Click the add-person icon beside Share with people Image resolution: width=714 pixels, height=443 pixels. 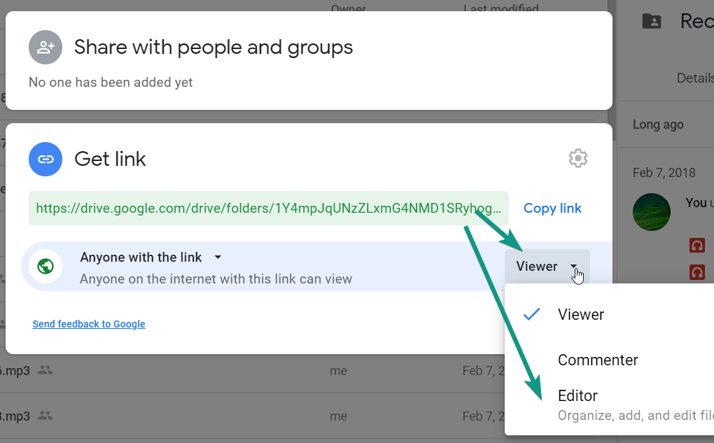pyautogui.click(x=46, y=48)
